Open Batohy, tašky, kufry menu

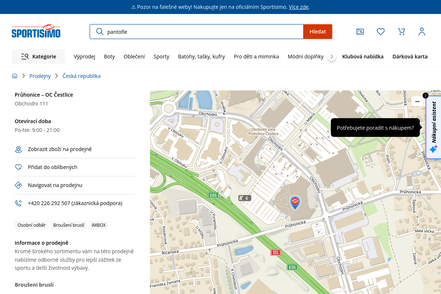[201, 57]
